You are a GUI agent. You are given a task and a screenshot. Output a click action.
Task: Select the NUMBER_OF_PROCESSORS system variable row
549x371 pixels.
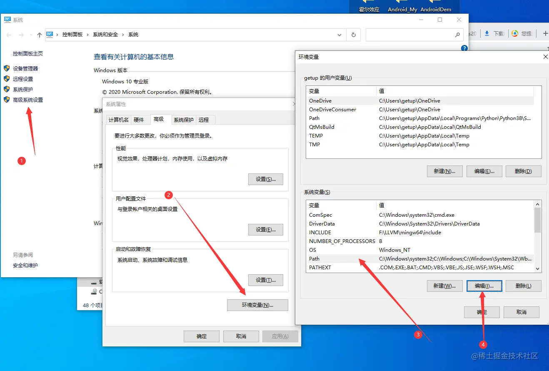[x=420, y=241]
